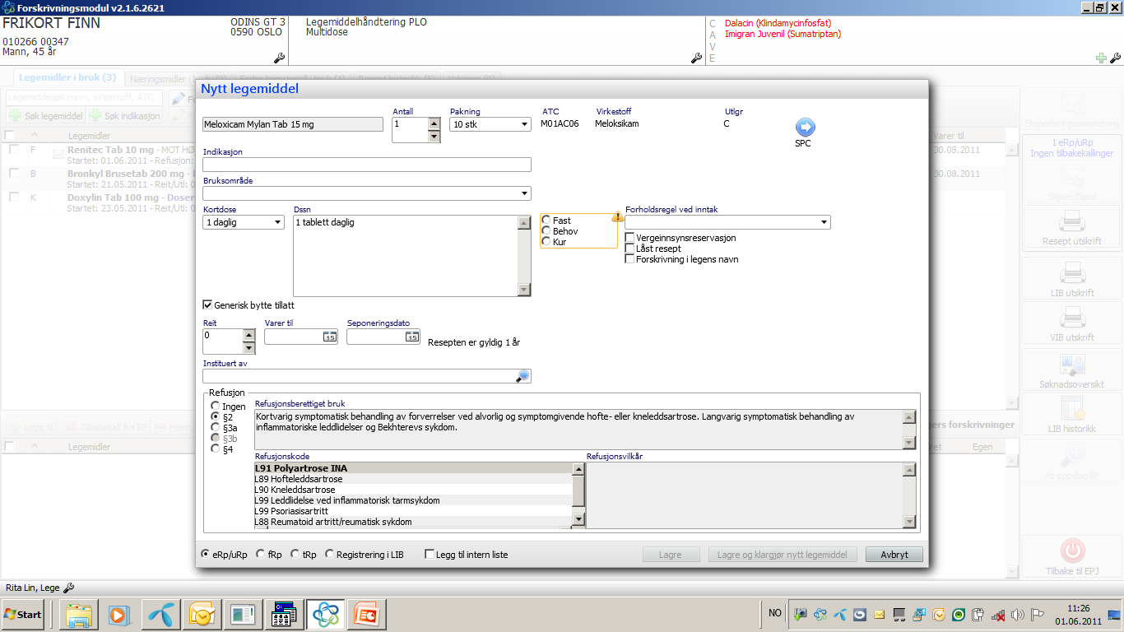Select refusjonskode L90 Kneleddsartrose

pos(413,490)
